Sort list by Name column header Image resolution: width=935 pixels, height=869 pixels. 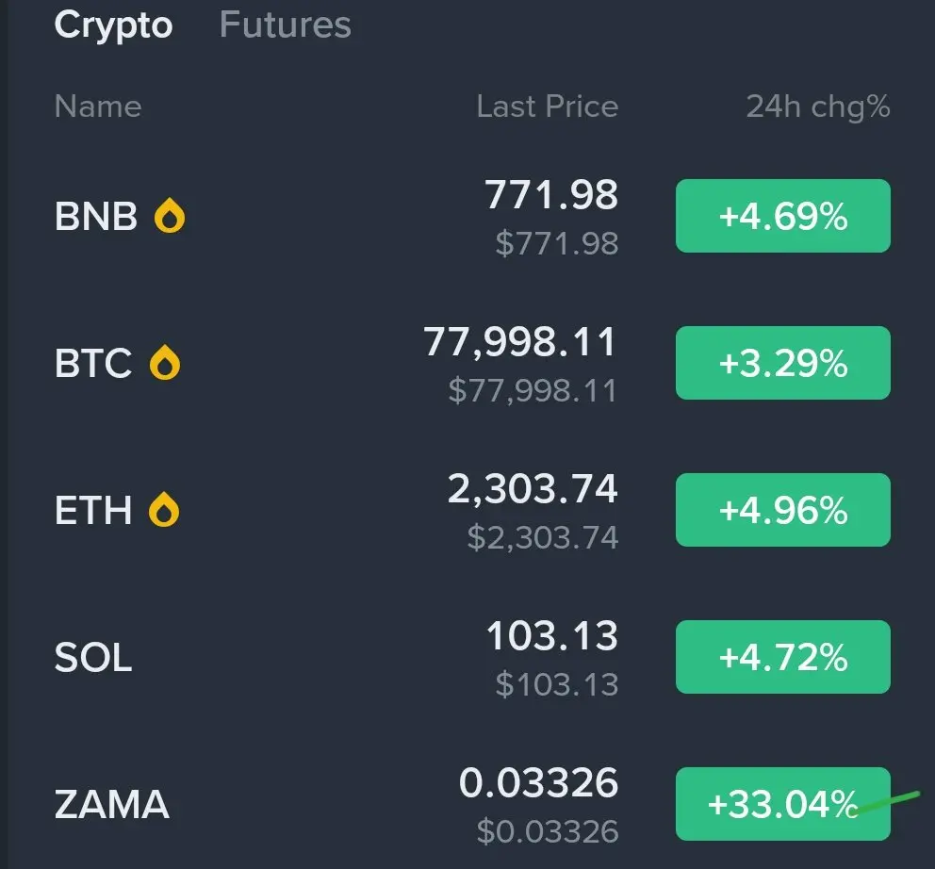coord(98,107)
